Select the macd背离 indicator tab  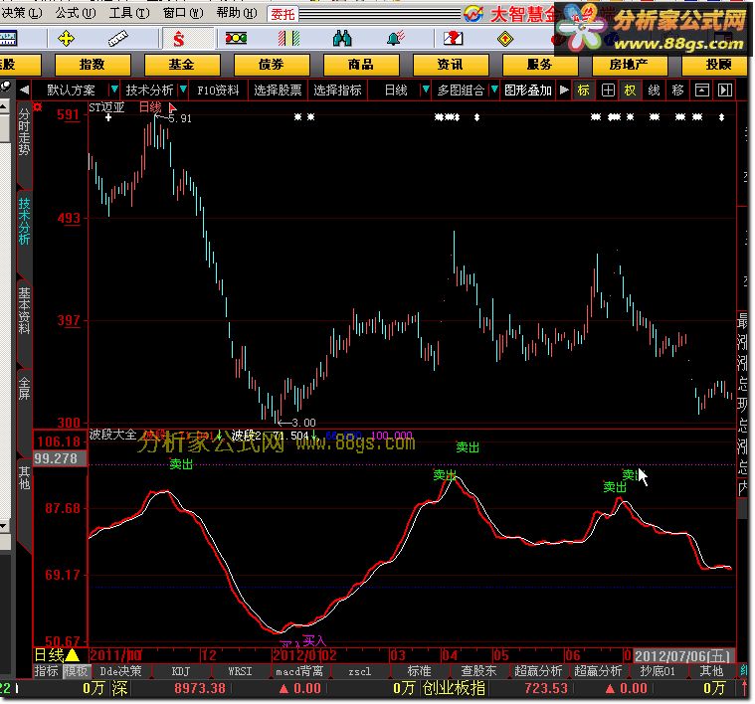[299, 671]
